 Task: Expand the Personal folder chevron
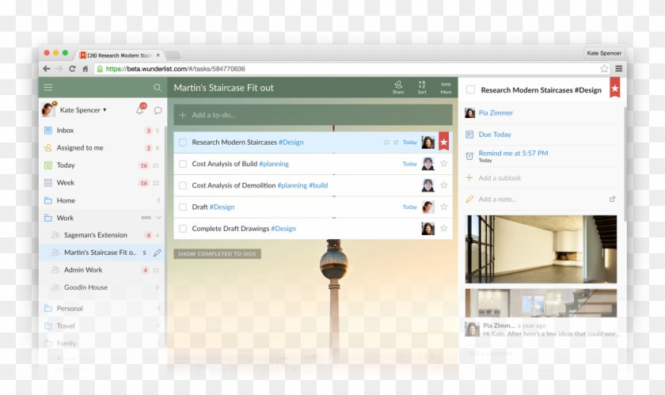point(158,309)
